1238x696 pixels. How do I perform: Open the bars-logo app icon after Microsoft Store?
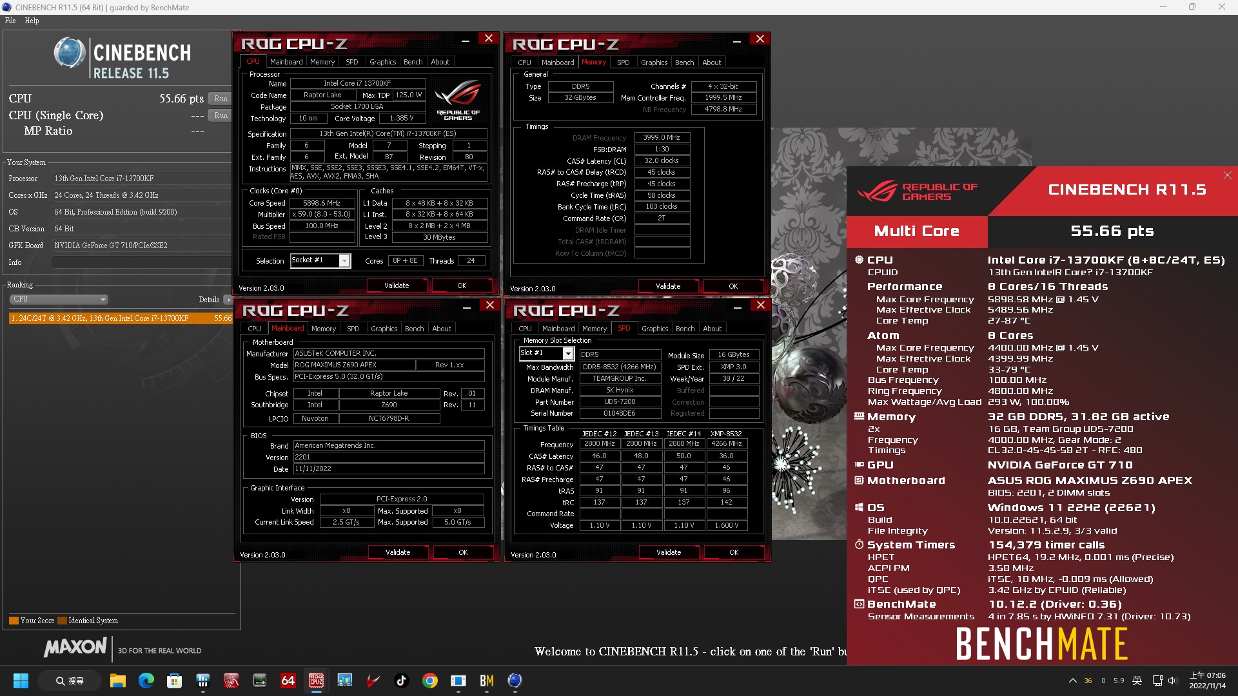(202, 681)
